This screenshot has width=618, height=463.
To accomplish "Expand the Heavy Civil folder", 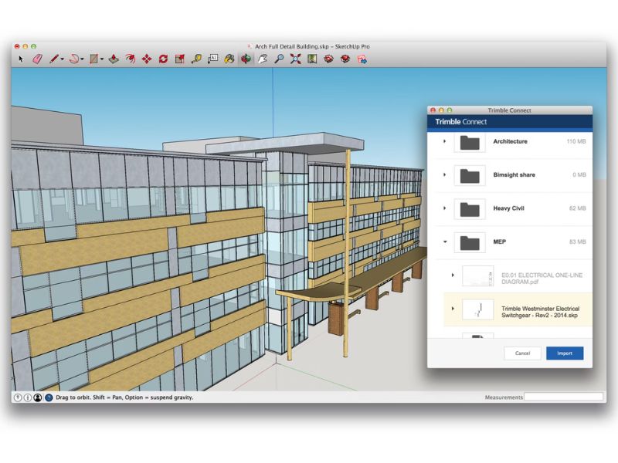I will coord(444,208).
